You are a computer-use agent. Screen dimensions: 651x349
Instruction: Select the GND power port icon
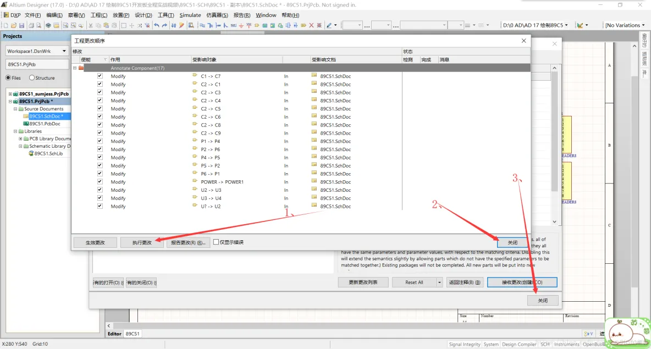(x=241, y=25)
